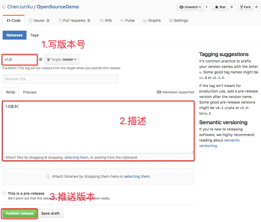Viewport: 261px width, 222px height.
Task: Switch to Pull requests tab
Action: point(74,20)
